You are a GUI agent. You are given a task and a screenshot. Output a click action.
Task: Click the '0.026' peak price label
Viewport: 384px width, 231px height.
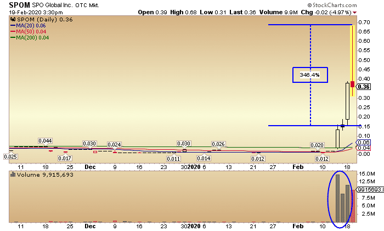[x=218, y=144]
